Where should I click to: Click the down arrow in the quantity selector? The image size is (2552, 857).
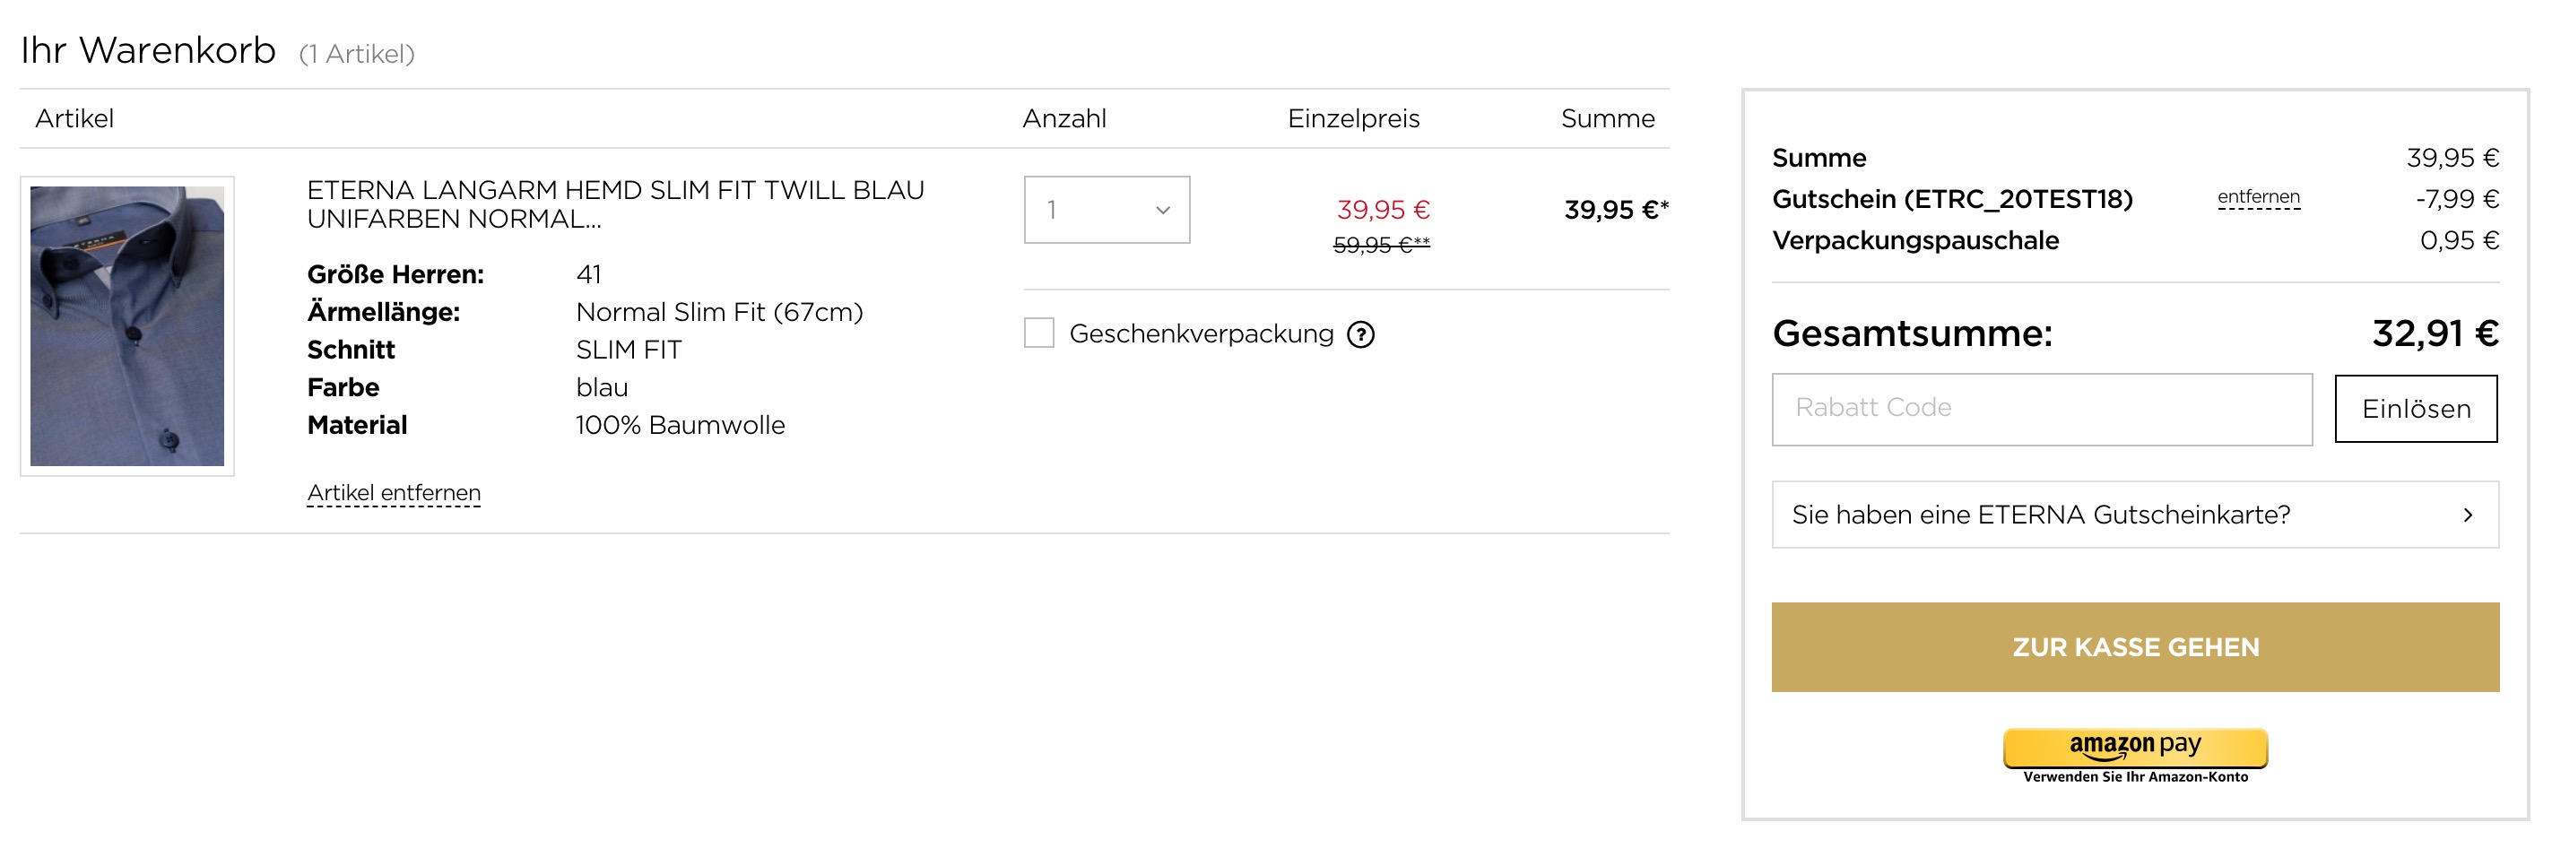tap(1163, 210)
